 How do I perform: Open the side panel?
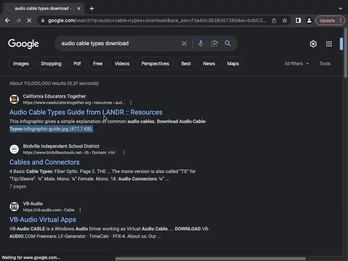pyautogui.click(x=298, y=20)
